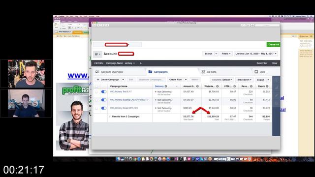
Task: Open the arrow next to Create Campaign
Action: pos(123,80)
